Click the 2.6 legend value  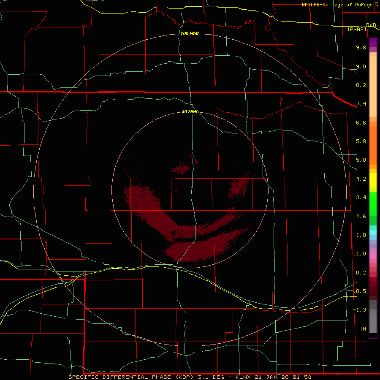coord(361,217)
